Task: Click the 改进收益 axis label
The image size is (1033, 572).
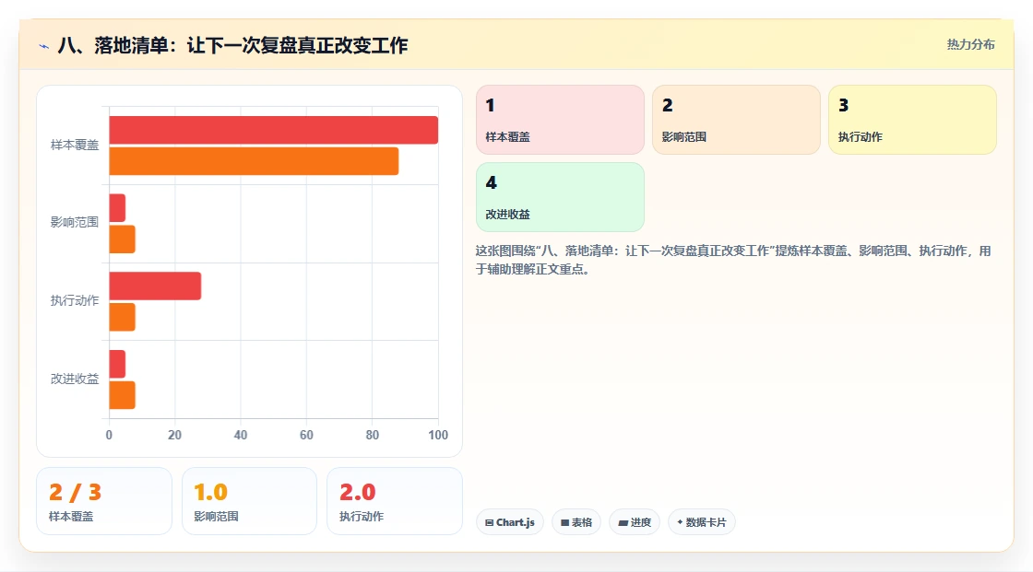Action: point(75,379)
